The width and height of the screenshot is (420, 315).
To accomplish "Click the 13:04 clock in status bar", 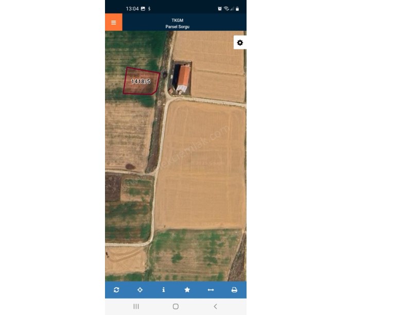I will (x=132, y=9).
